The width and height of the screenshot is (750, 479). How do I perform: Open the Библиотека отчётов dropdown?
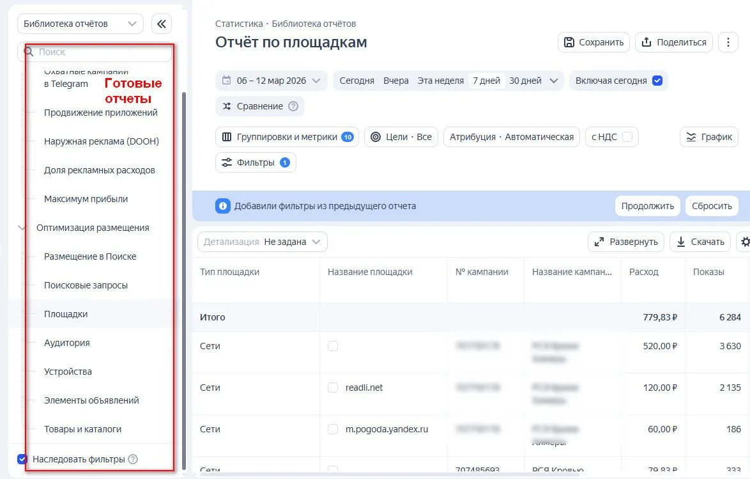pyautogui.click(x=80, y=24)
